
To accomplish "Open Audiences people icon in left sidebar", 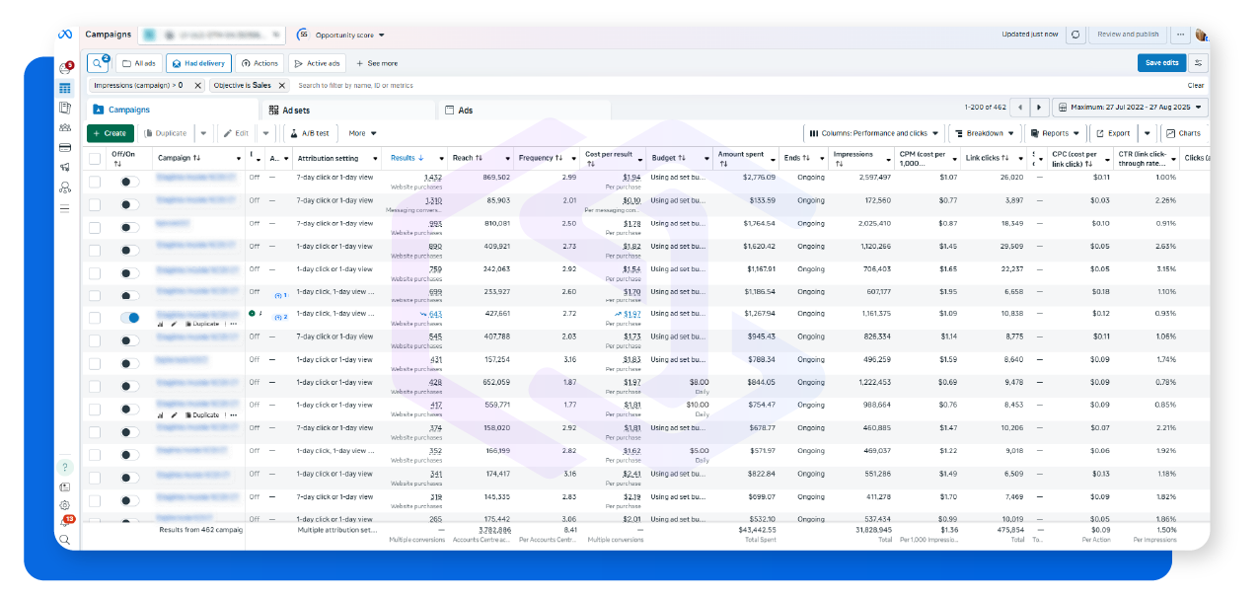I will (x=65, y=127).
